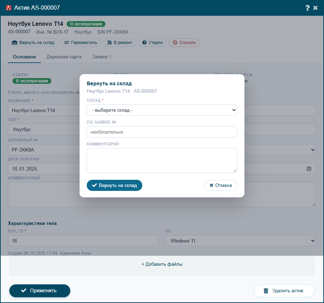324x303 pixels.
Task: Click Переместить action button
Action: coord(81,43)
